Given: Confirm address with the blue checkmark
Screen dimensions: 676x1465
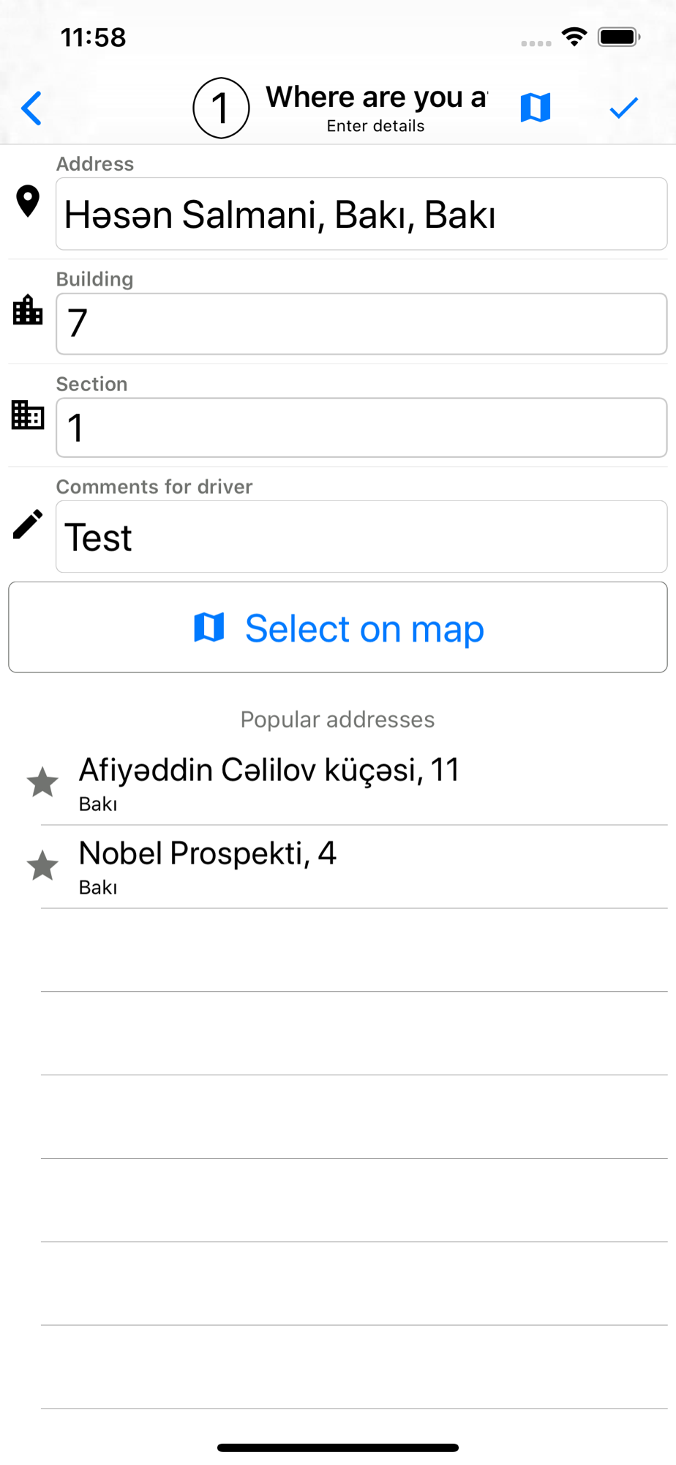Looking at the screenshot, I should [624, 108].
